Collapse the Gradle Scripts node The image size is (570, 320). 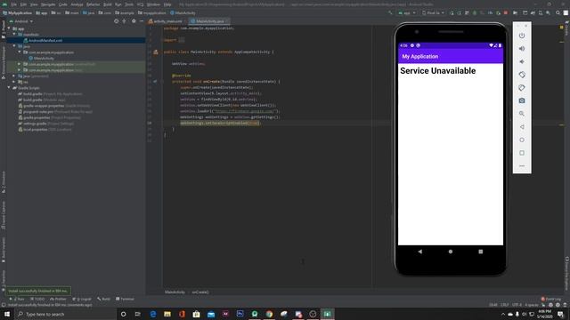[9, 88]
